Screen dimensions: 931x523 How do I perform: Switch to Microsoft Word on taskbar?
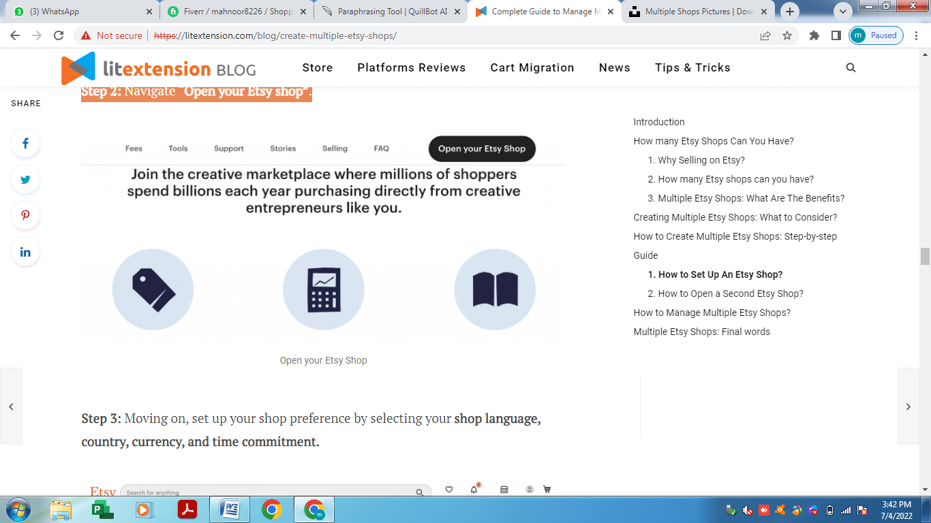click(x=230, y=509)
